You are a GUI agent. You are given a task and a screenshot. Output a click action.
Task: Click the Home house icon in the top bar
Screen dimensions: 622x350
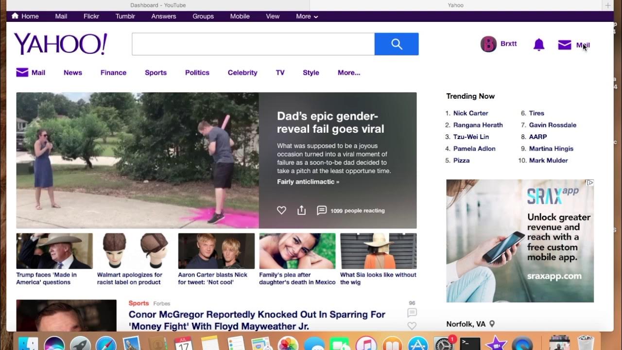click(x=15, y=16)
